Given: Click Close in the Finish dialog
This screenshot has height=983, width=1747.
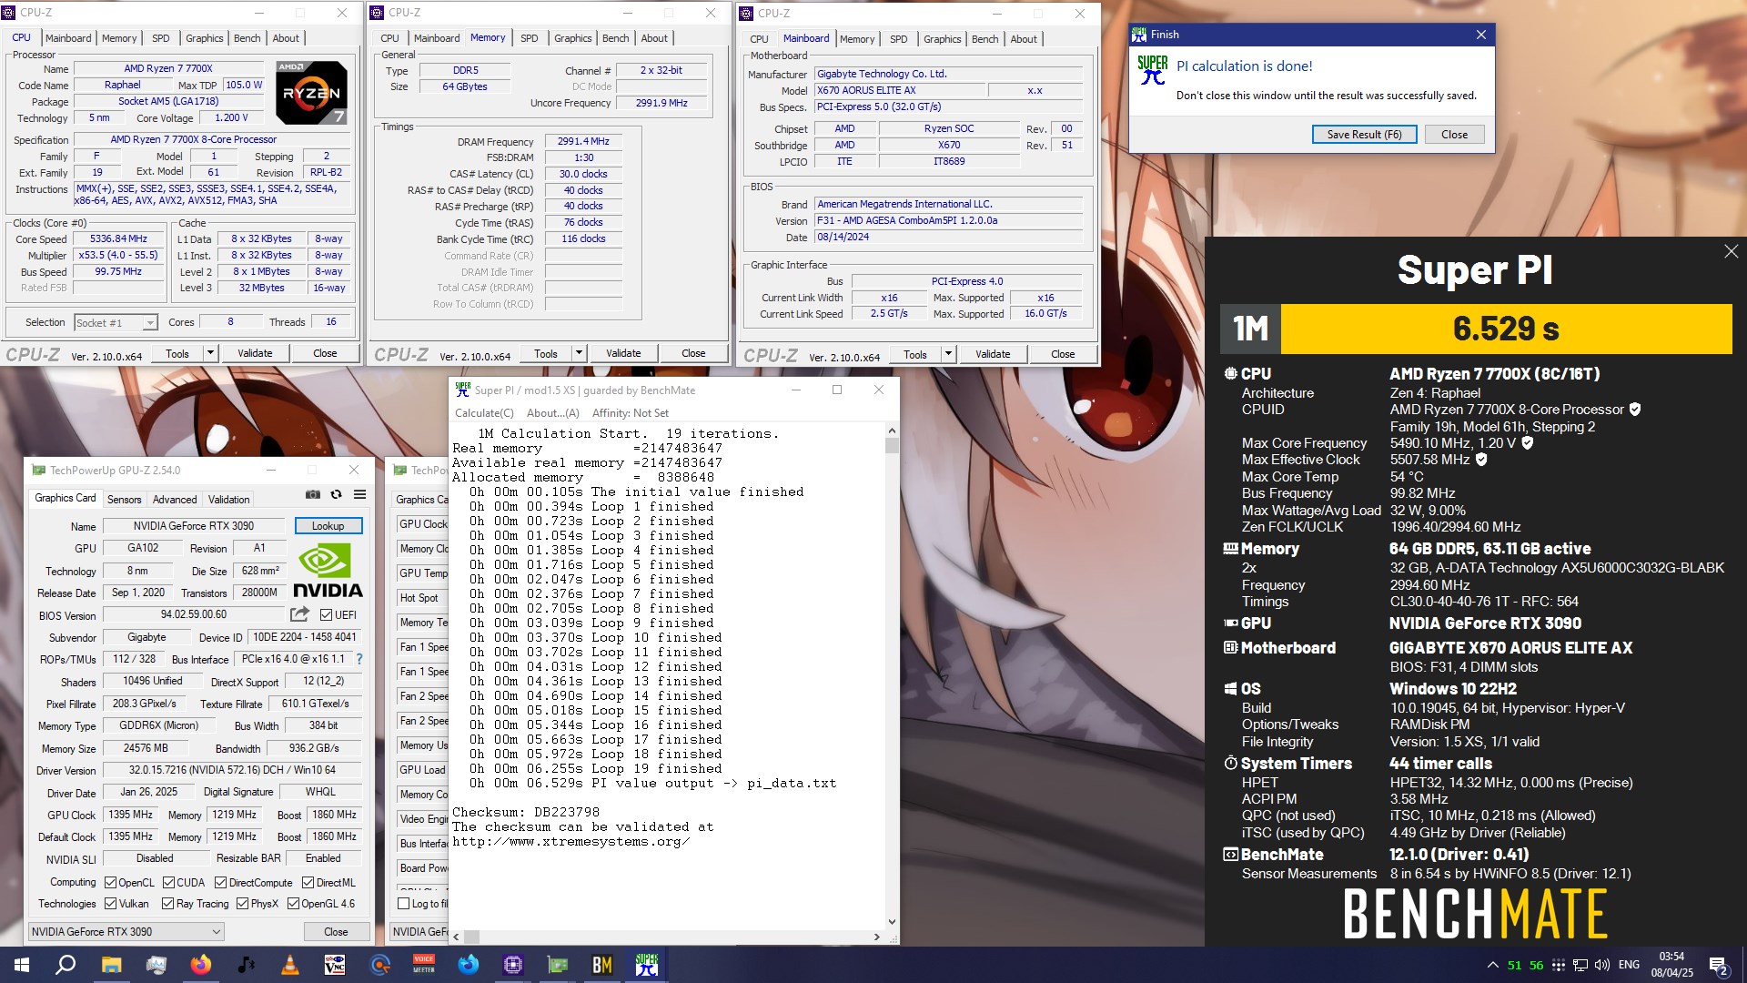Looking at the screenshot, I should click(x=1454, y=134).
